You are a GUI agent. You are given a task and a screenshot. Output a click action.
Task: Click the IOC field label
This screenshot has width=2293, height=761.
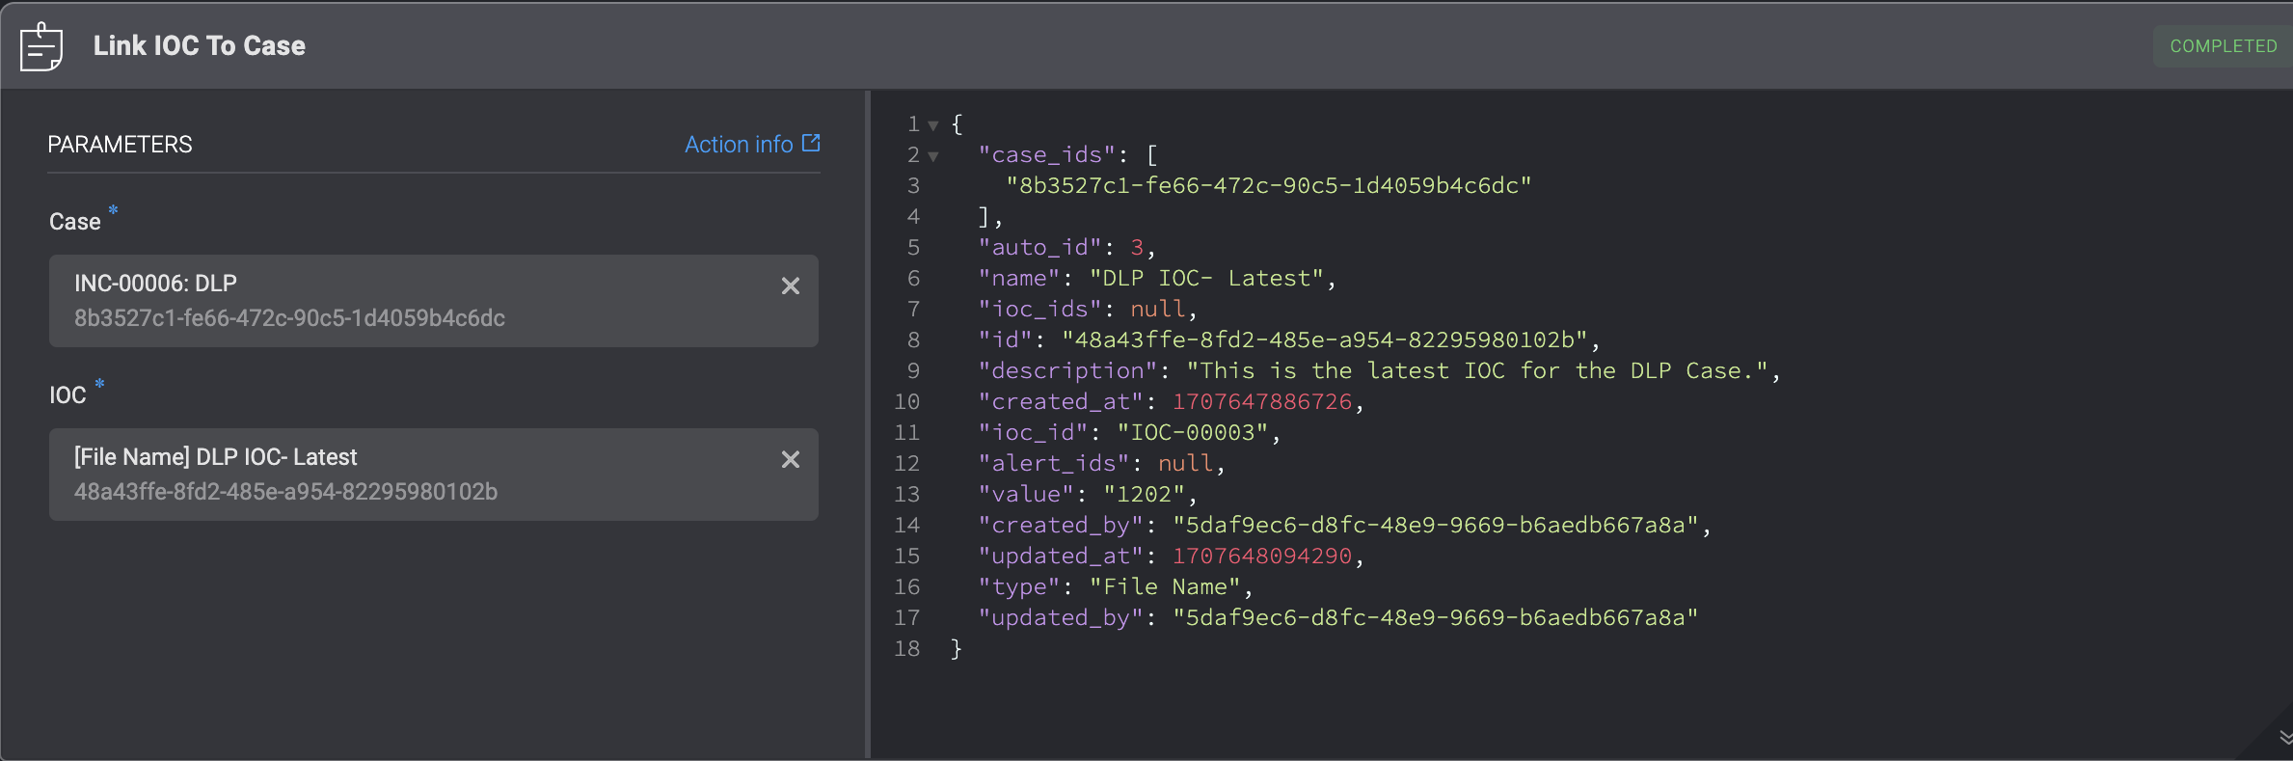pyautogui.click(x=67, y=395)
